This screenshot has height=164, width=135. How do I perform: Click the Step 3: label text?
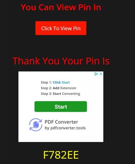[46, 94]
